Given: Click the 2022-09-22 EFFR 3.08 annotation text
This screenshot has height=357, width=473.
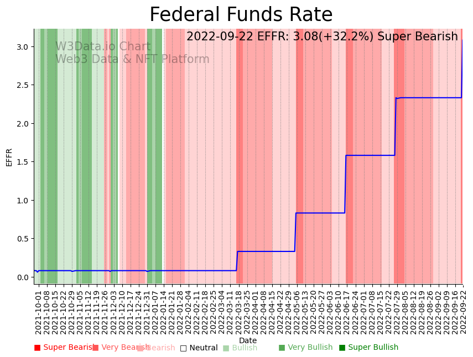Looking at the screenshot, I should (x=322, y=37).
